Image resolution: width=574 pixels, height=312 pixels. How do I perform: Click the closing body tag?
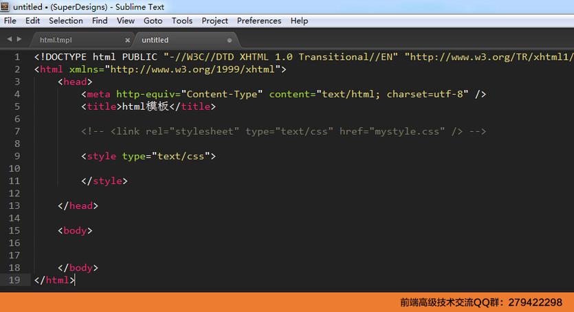coord(78,268)
